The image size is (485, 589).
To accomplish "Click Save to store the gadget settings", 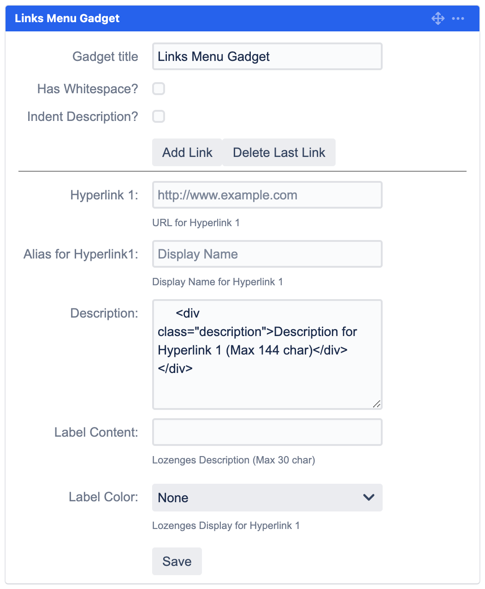I will point(177,561).
